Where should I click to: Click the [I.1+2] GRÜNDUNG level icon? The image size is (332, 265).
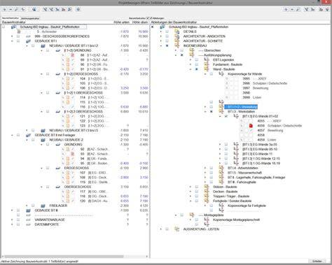click(58, 50)
